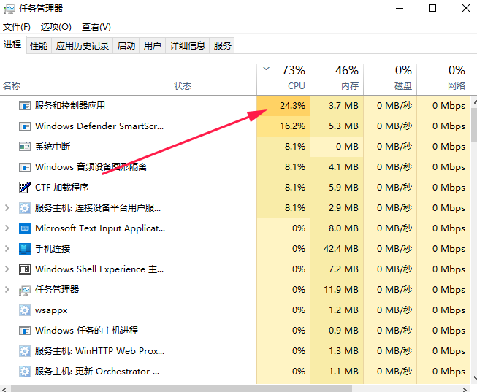Screen dimensions: 477x392
Task: Expand the 手机连接 process group
Action: pyautogui.click(x=7, y=248)
